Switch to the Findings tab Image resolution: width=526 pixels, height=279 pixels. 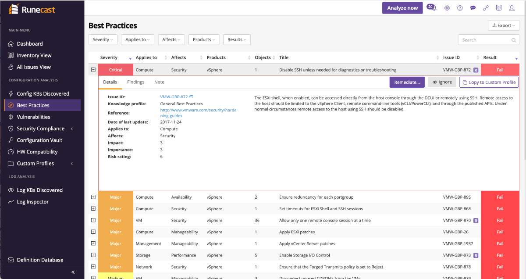coord(136,82)
